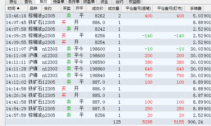Click the price cell 8262
The image size is (211, 126).
[x=100, y=16]
